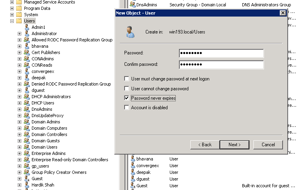Click the disabled Guest account icon in tree
This screenshot has height=190, width=305.
click(27, 179)
